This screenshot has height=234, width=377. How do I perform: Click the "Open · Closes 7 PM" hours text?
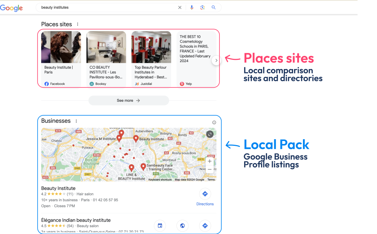click(58, 206)
